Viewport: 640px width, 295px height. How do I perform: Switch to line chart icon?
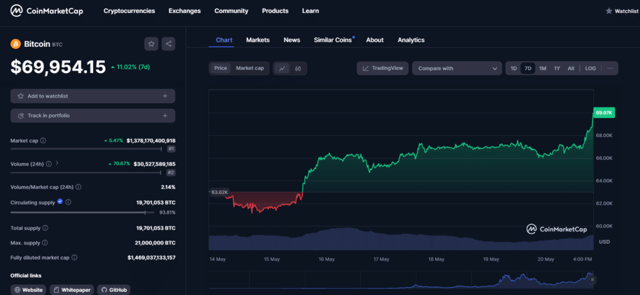click(x=281, y=68)
